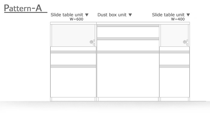
Task: Click the right cabinet's round lock icon
Action: (x=184, y=42)
